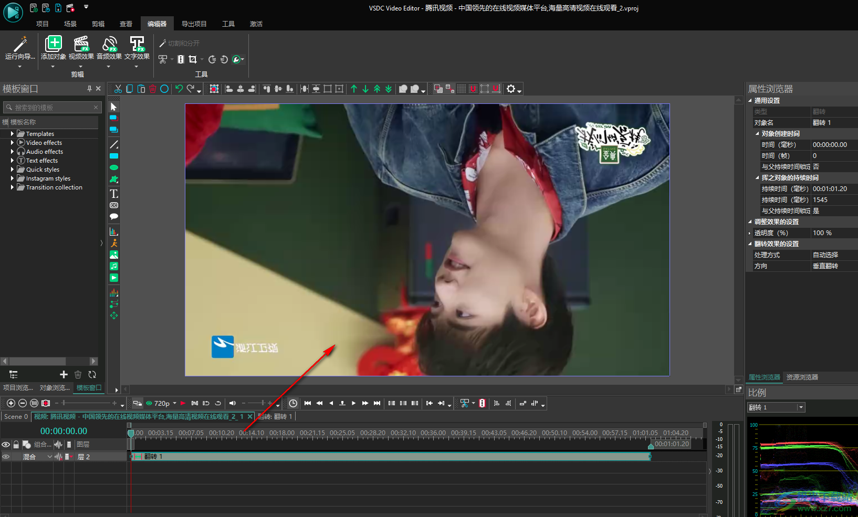Open the 查看 menu
The width and height of the screenshot is (858, 517).
[x=126, y=24]
